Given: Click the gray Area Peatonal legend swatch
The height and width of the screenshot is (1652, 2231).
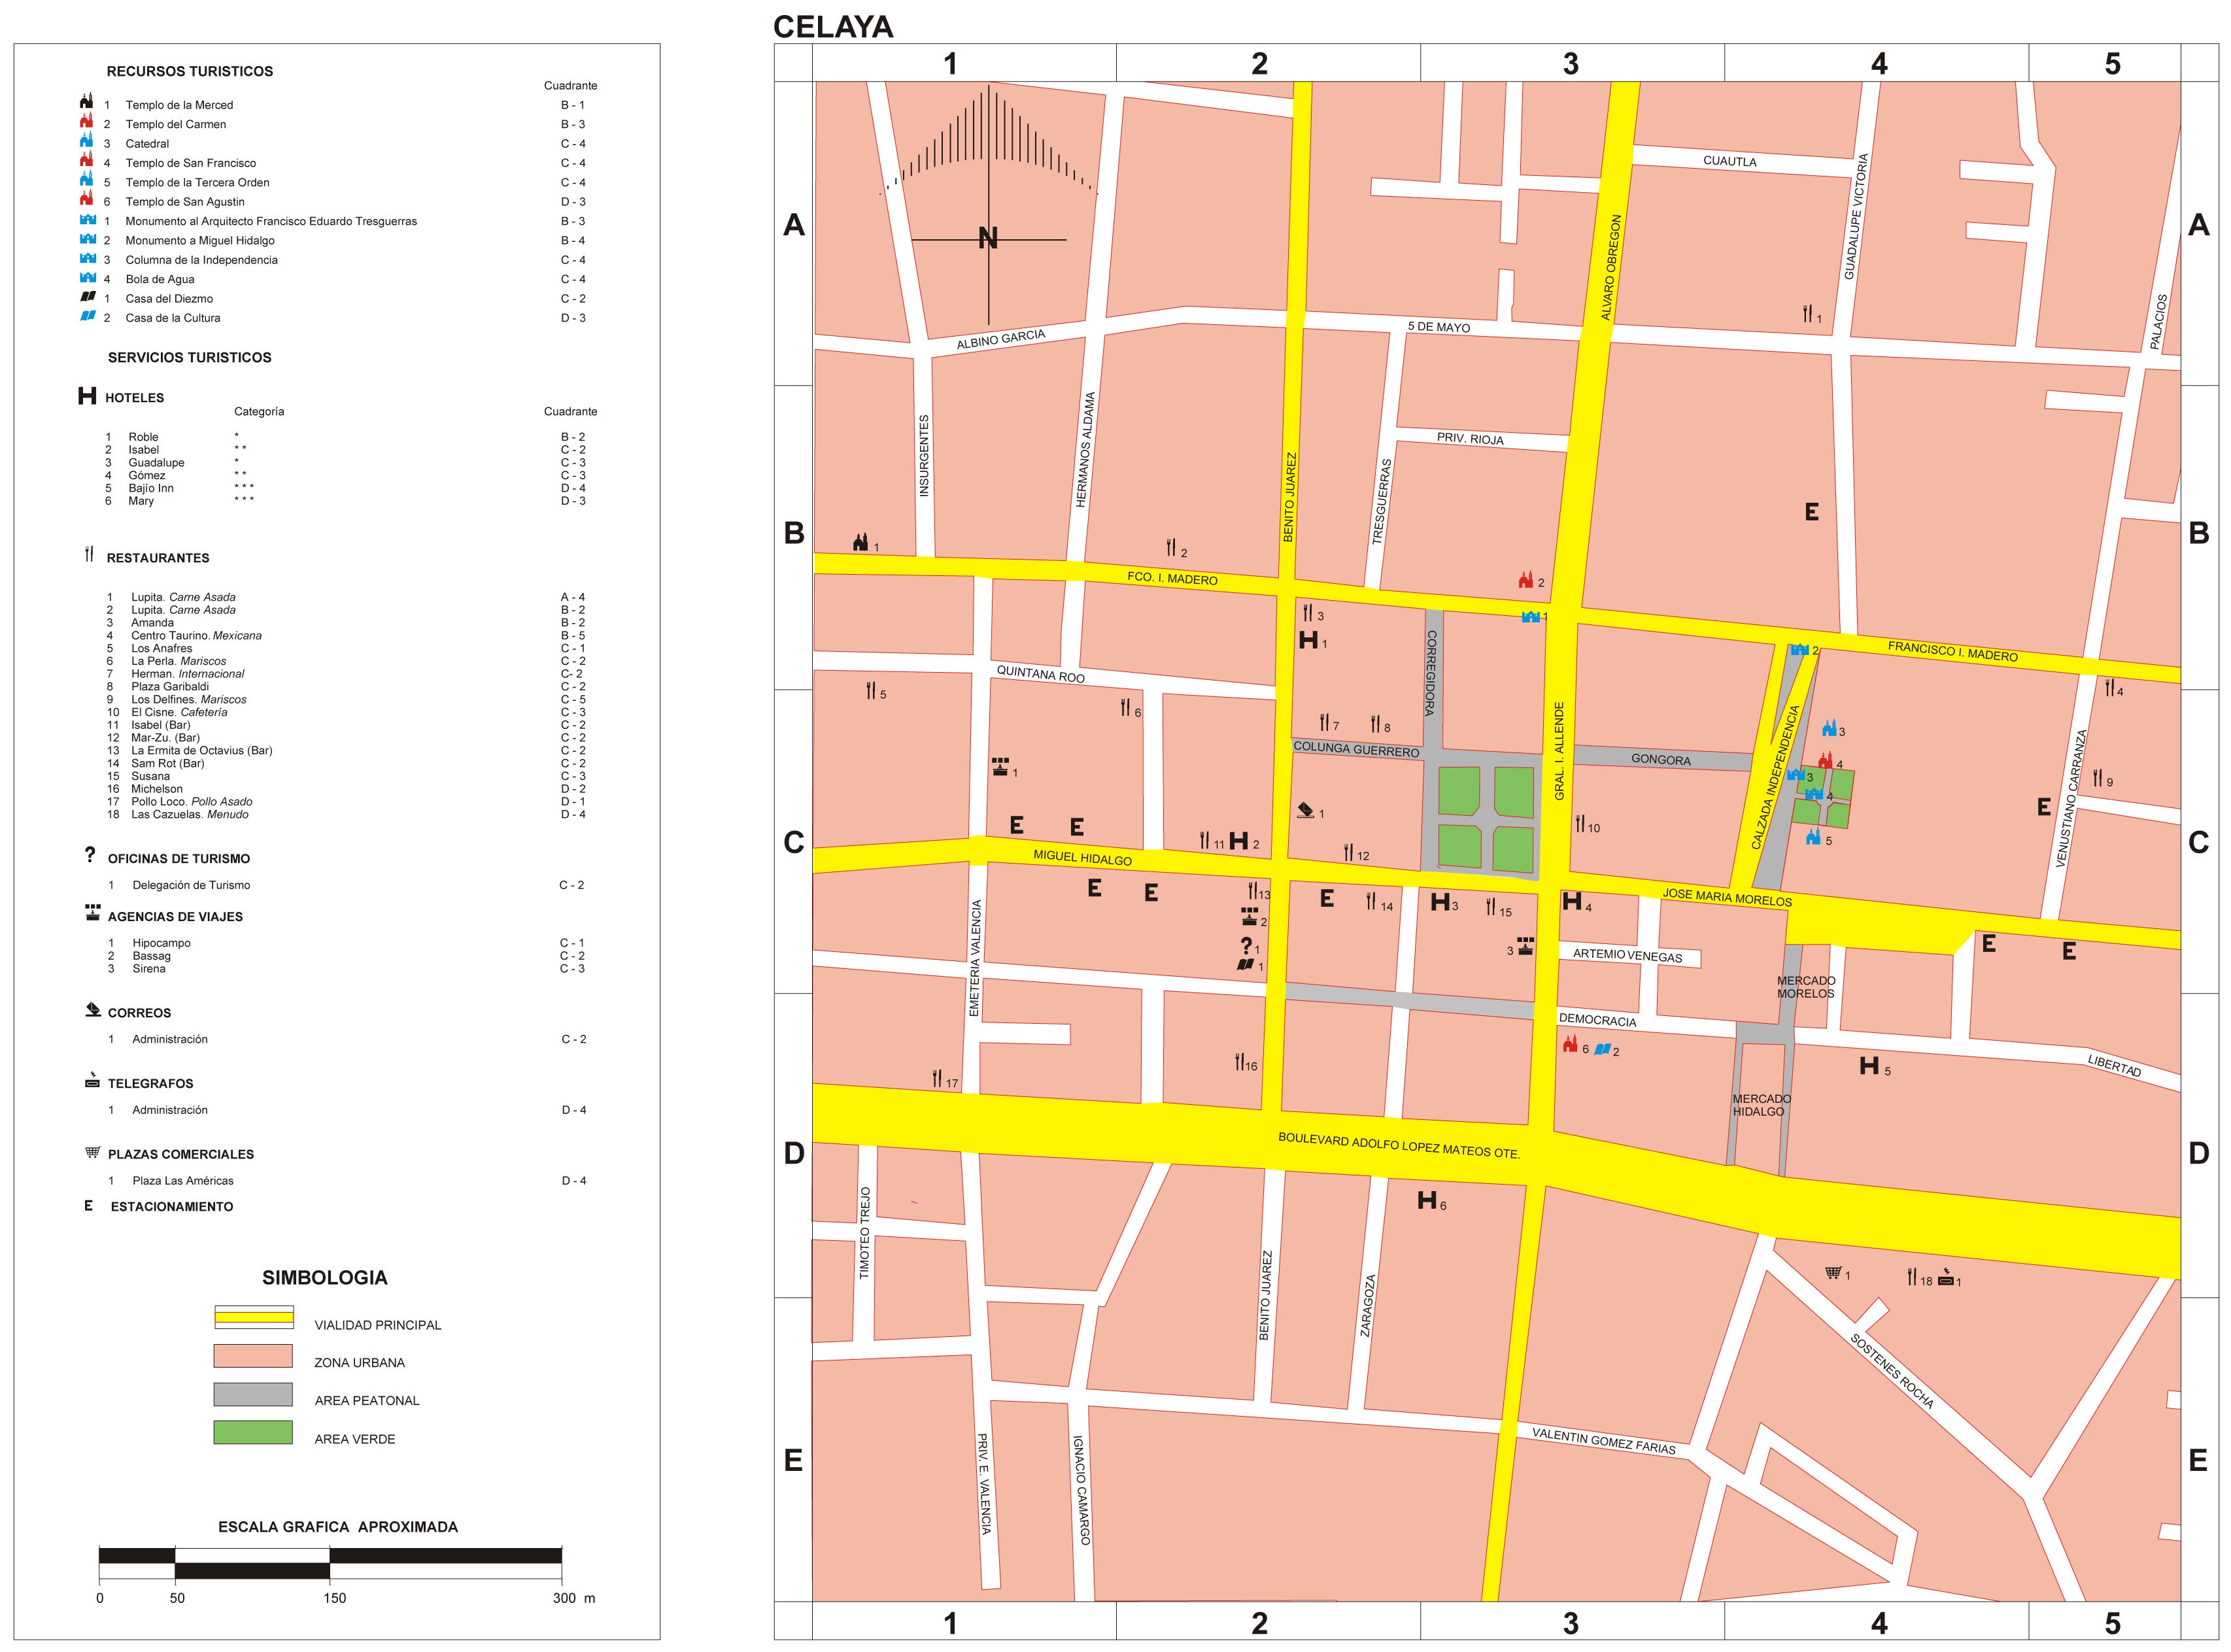Looking at the screenshot, I should tap(253, 1394).
